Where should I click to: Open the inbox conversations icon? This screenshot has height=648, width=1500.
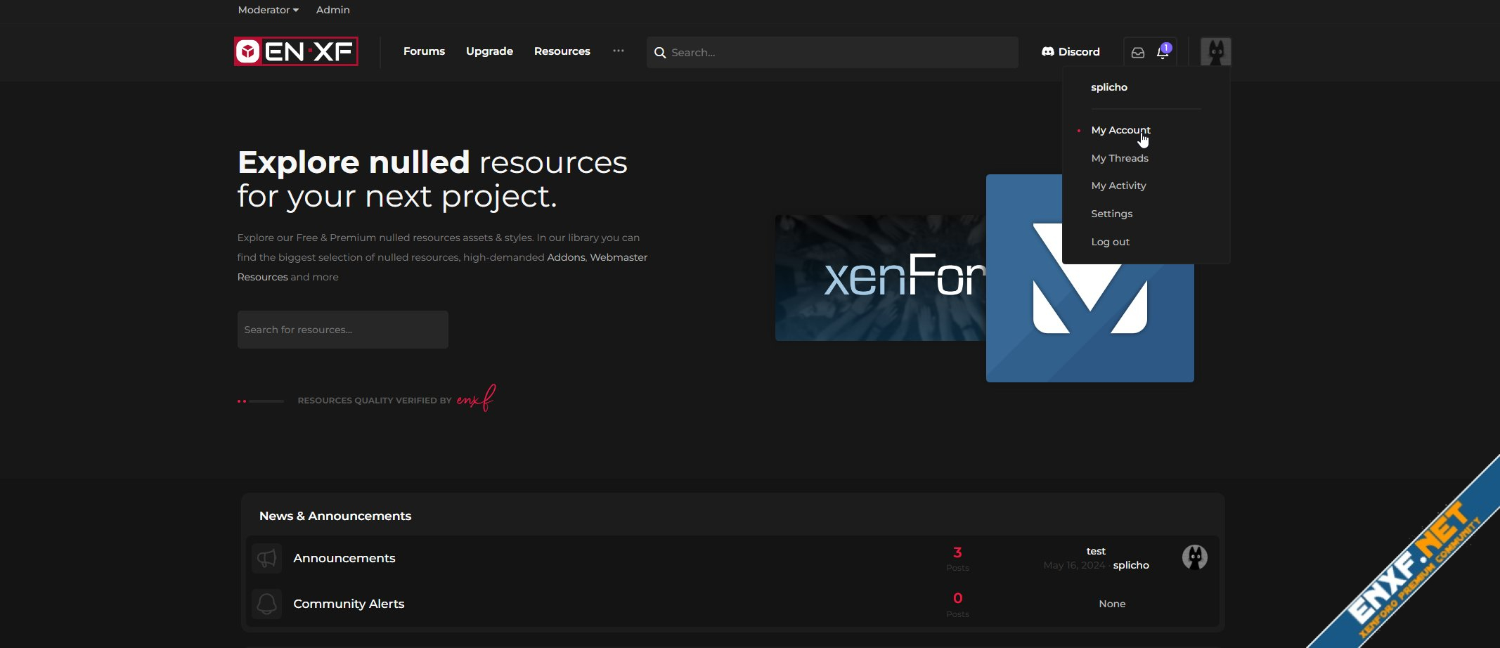[x=1137, y=53]
